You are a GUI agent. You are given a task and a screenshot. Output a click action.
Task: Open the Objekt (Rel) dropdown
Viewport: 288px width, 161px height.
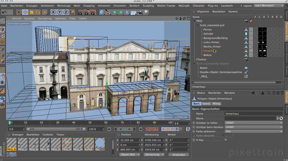[130, 155]
